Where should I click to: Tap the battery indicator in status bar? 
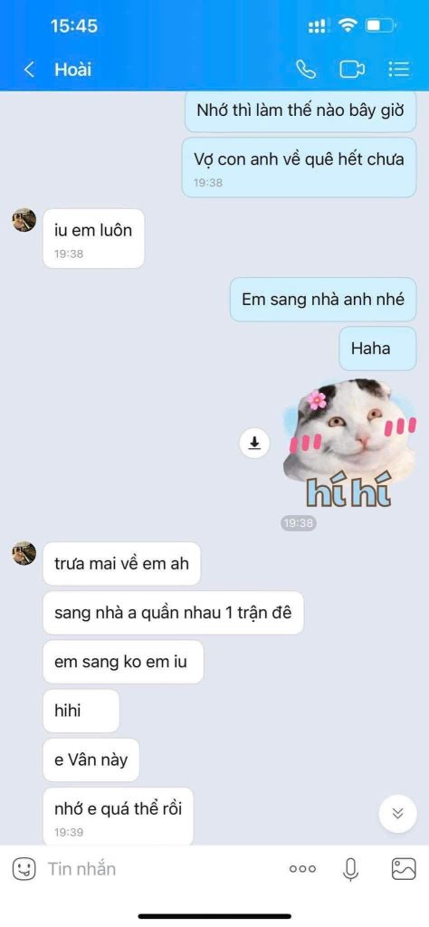click(379, 26)
